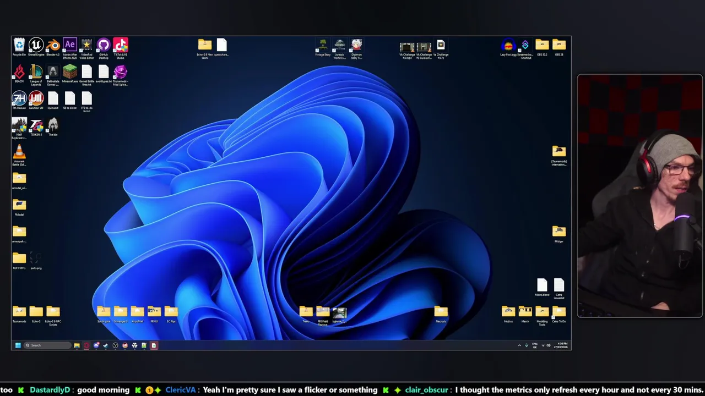Open the Digimon Story shortcut

tap(356, 48)
